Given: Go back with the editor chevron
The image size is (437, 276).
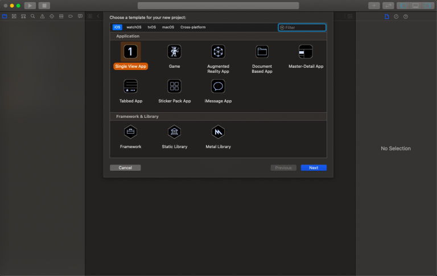Looking at the screenshot, I should click(x=98, y=17).
